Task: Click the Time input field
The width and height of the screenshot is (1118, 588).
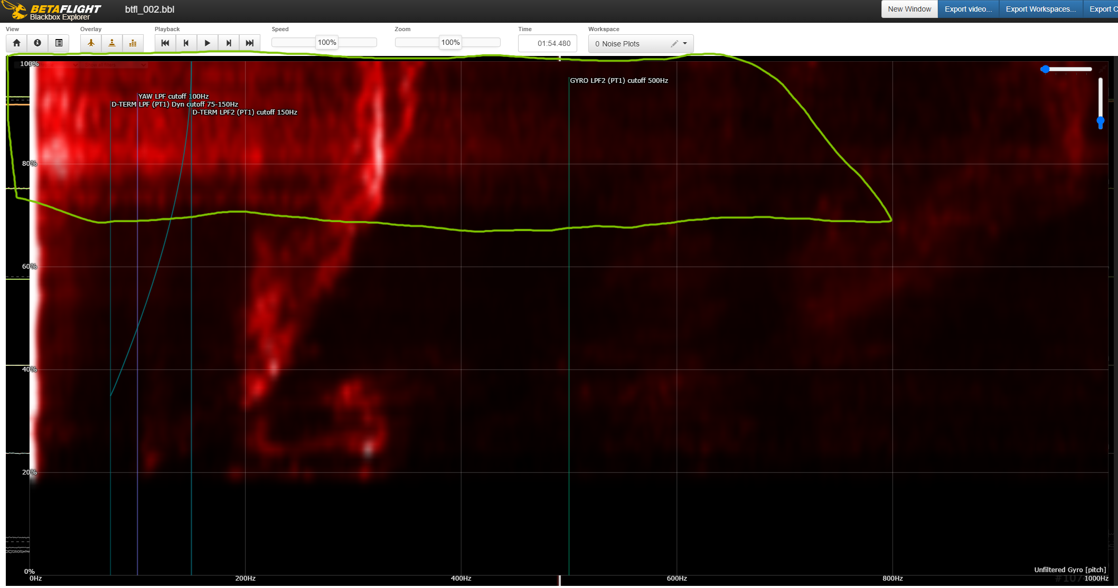Action: coord(547,44)
